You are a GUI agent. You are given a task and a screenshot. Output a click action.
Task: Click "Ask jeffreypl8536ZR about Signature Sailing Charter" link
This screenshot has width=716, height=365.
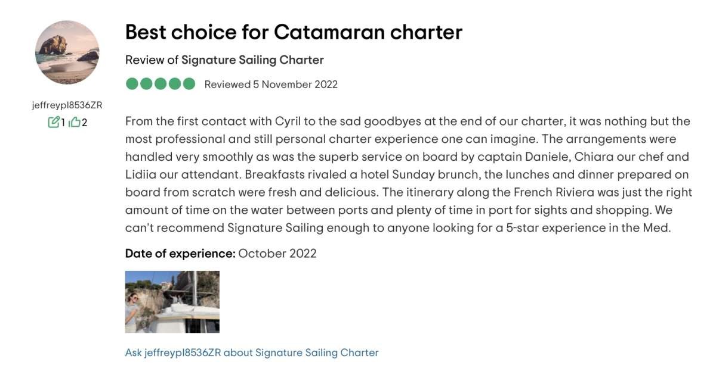click(252, 352)
